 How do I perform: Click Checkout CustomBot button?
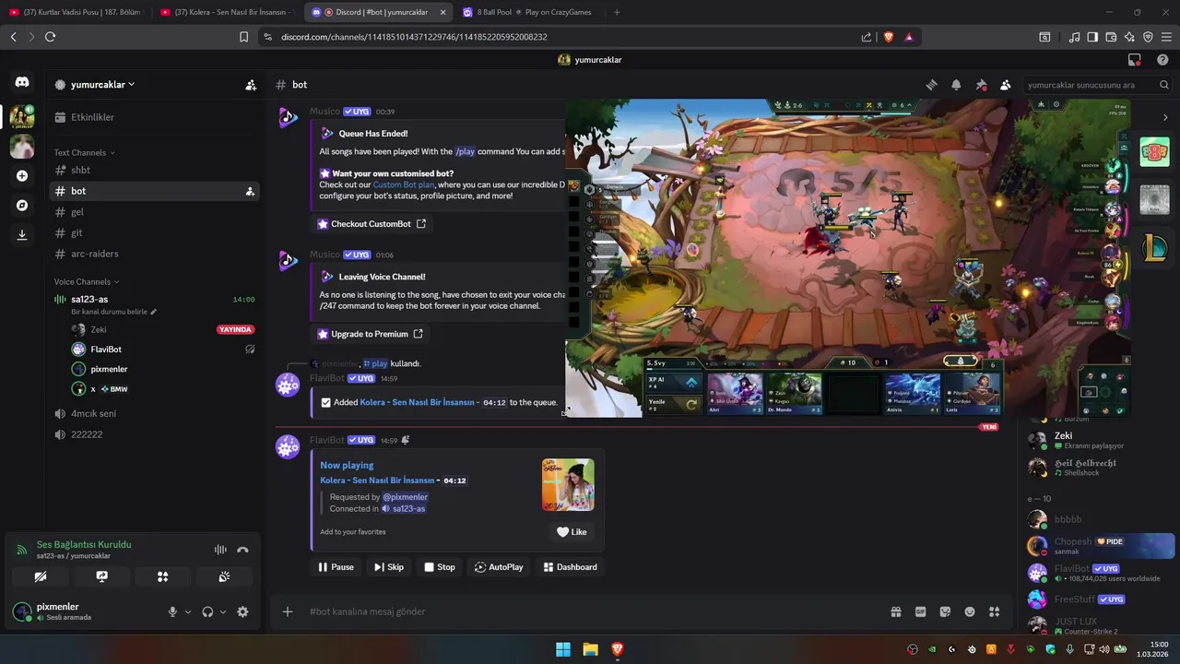click(372, 224)
